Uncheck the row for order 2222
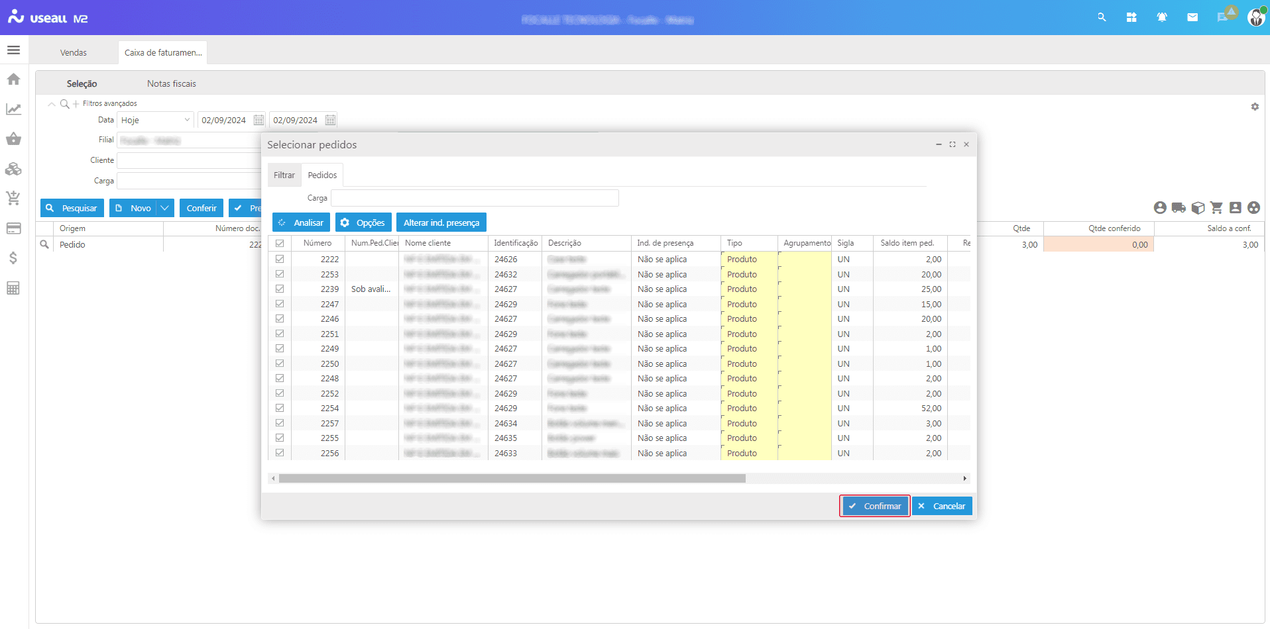The image size is (1270, 629). point(280,260)
